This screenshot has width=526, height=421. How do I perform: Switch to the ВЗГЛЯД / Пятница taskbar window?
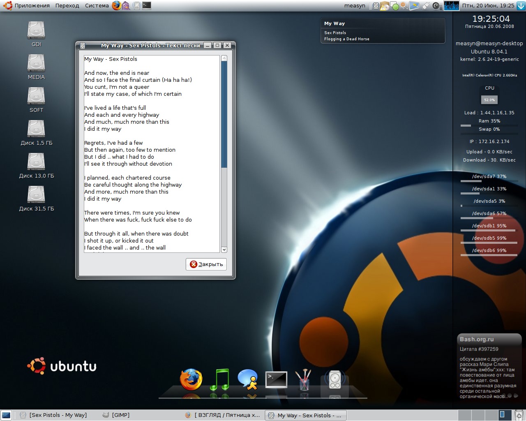pyautogui.click(x=223, y=415)
